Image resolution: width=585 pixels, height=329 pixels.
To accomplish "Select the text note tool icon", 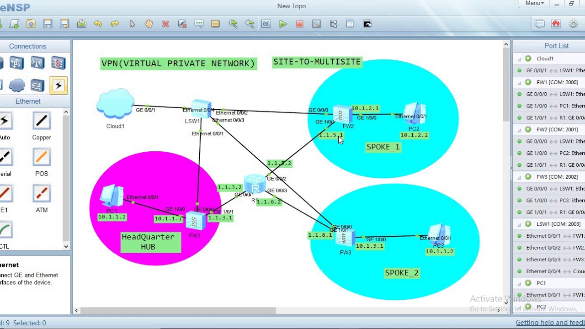I will click(199, 24).
